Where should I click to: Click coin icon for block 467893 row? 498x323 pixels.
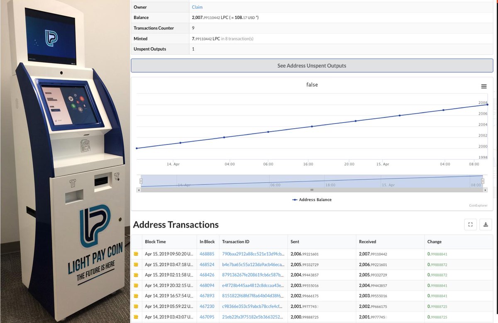click(135, 296)
